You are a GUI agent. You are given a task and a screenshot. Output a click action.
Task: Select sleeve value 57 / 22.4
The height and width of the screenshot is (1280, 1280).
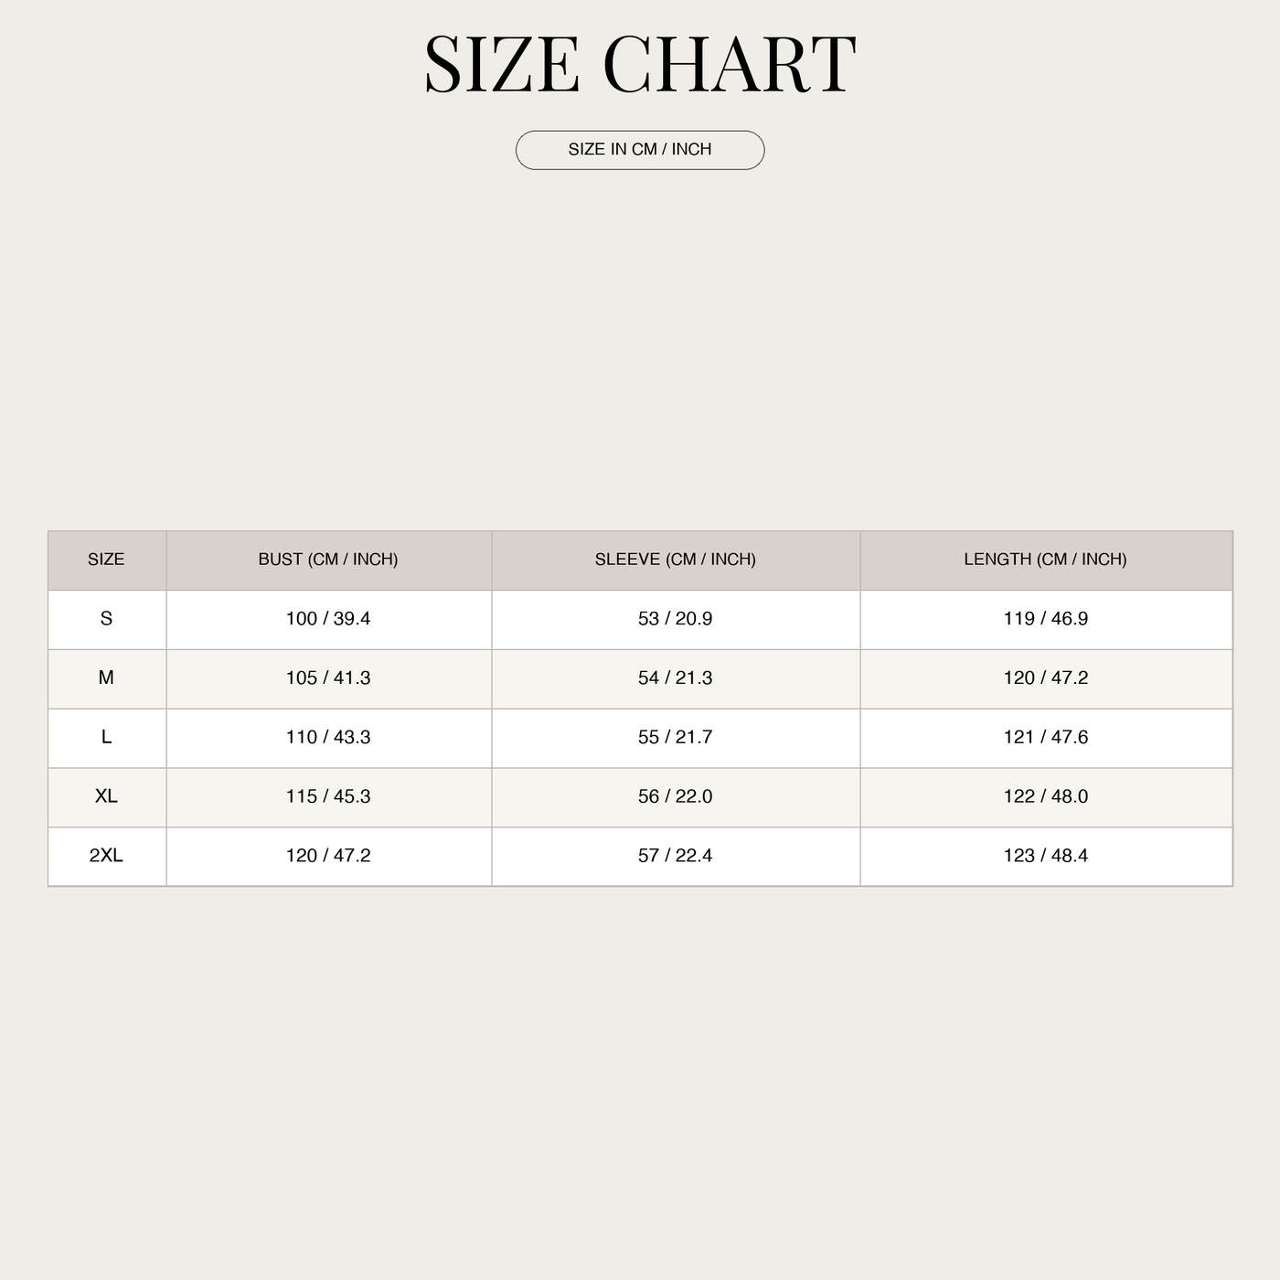tap(676, 856)
